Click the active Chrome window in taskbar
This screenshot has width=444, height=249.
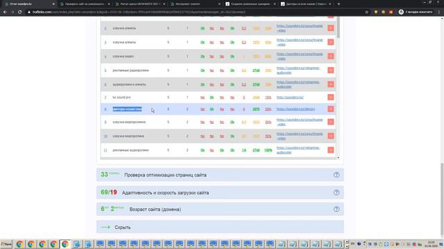click(x=65, y=244)
